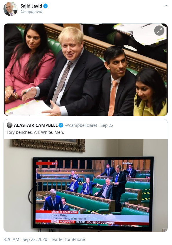The height and width of the screenshot is (245, 172).
Task: Open ALASTAIR CAMPBELL's quoted profile name
Action: pyautogui.click(x=36, y=125)
